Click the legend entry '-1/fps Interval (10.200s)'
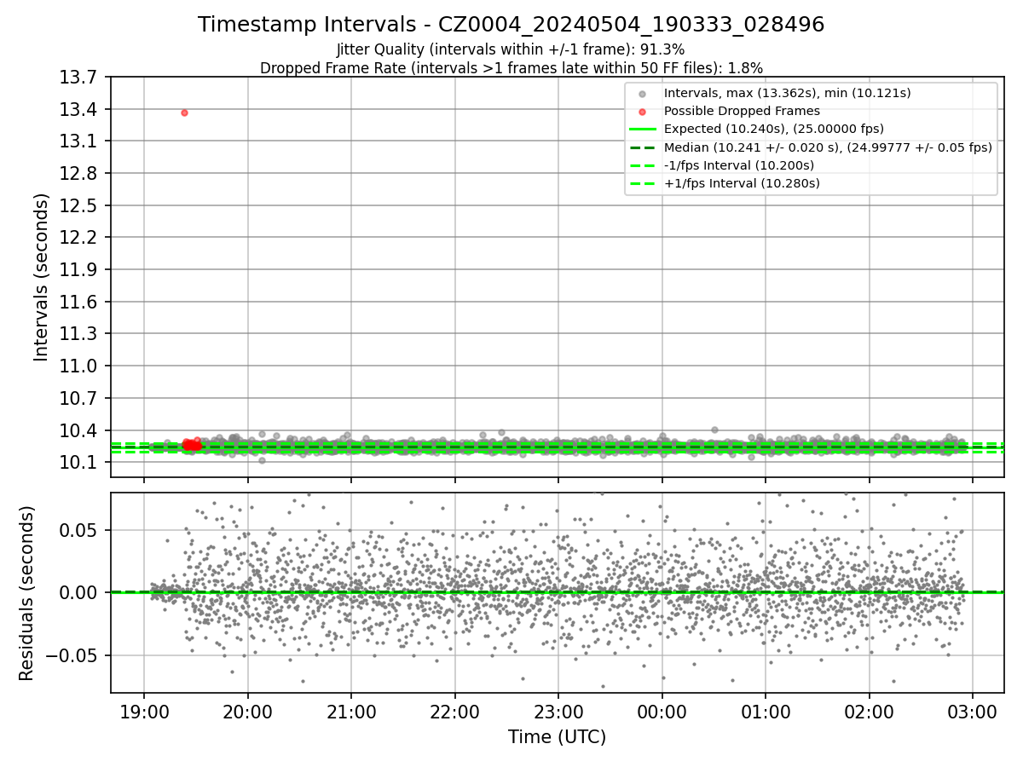1023x767 pixels. [738, 164]
